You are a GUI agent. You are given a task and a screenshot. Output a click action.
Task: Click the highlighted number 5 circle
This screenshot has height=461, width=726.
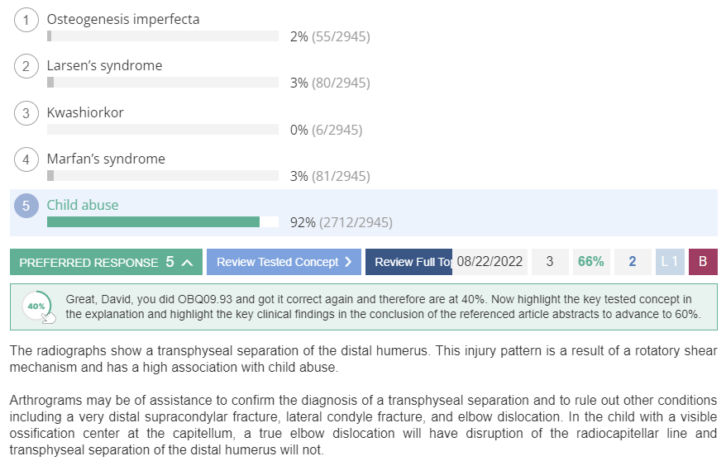click(26, 206)
